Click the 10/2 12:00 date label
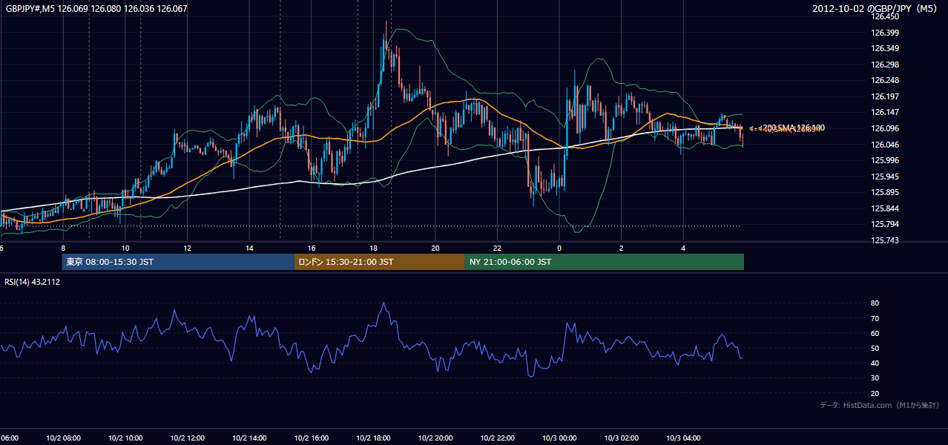948x445 pixels. pos(187,438)
